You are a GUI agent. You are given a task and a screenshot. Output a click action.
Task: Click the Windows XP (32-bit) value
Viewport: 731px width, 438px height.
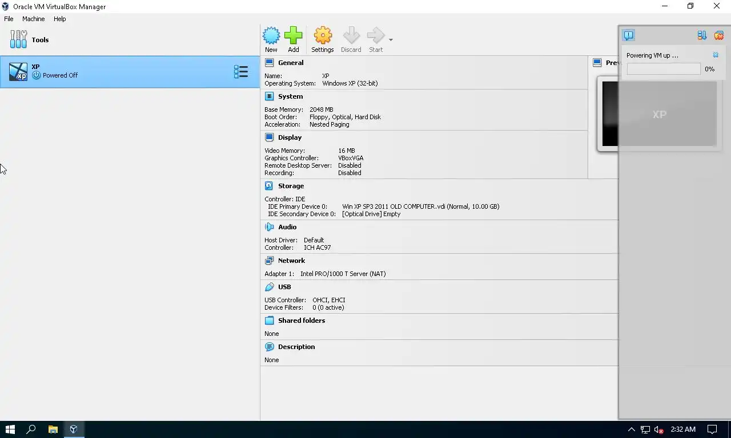click(350, 83)
